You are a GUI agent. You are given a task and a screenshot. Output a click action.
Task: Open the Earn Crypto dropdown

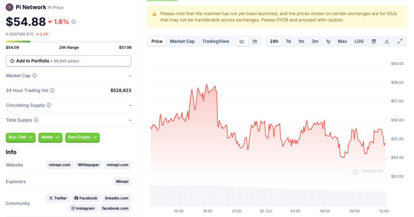pos(82,138)
